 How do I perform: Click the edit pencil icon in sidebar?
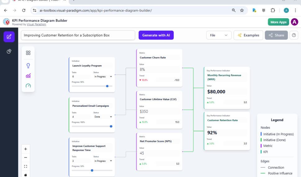[x=9, y=37]
